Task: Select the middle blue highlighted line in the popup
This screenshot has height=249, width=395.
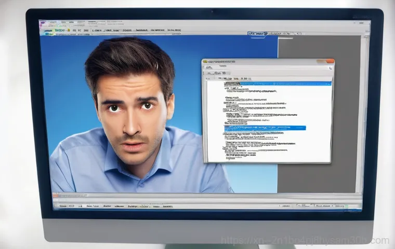Action: (x=265, y=128)
